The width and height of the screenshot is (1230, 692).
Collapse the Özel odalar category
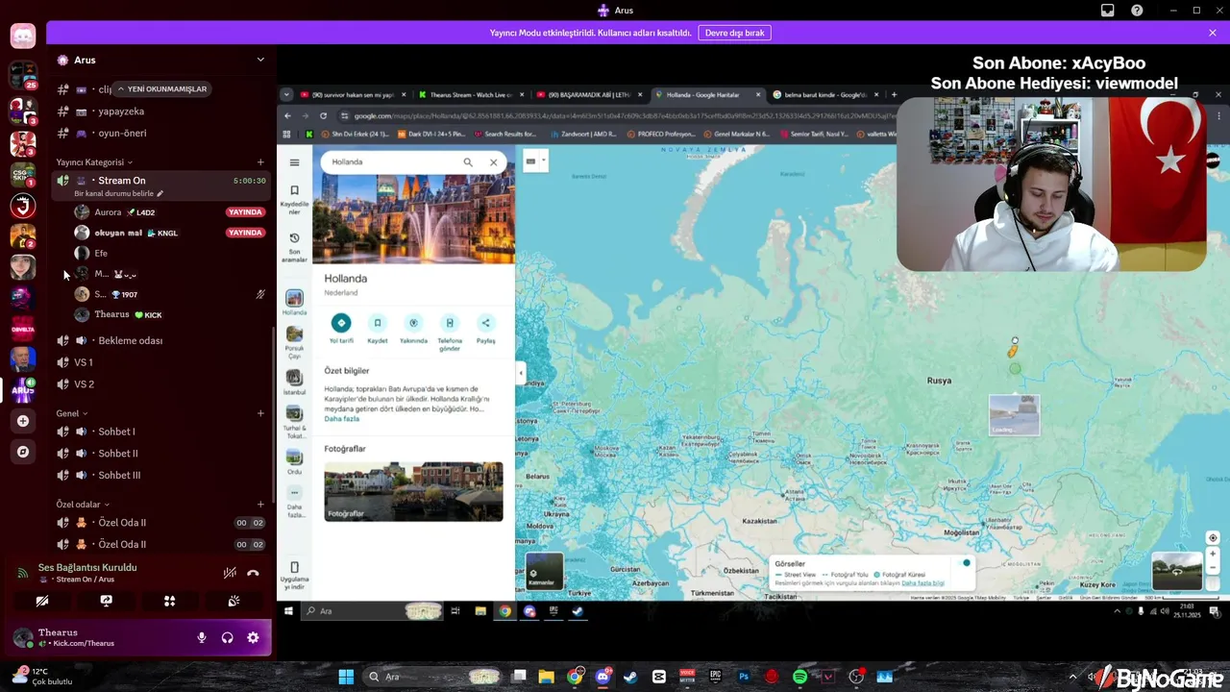tap(83, 505)
